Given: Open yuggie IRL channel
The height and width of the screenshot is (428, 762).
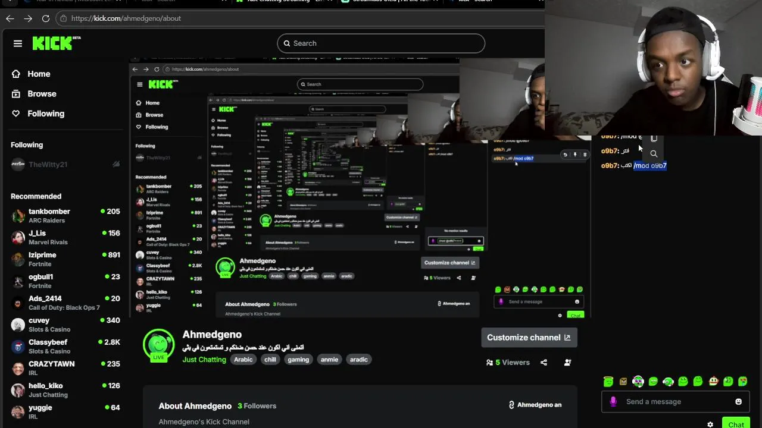Looking at the screenshot, I should tap(65, 412).
